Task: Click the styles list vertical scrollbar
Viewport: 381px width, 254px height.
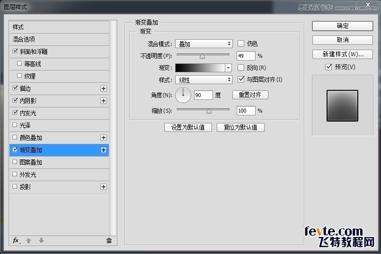Action: point(113,128)
